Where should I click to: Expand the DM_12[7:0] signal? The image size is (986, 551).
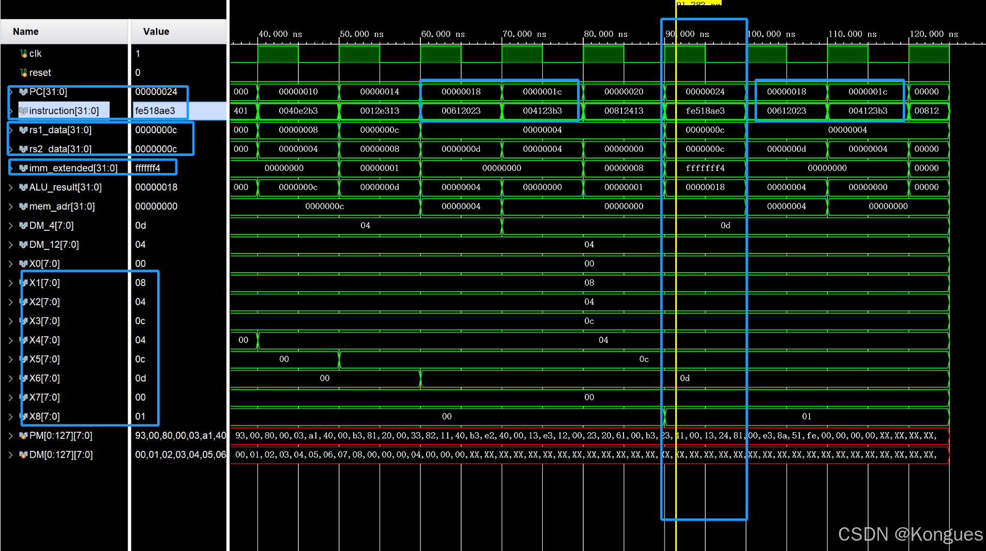[10, 244]
